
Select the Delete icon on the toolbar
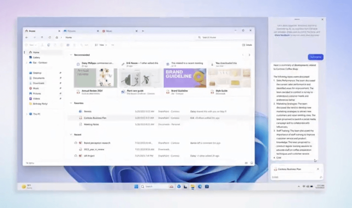click(x=74, y=45)
